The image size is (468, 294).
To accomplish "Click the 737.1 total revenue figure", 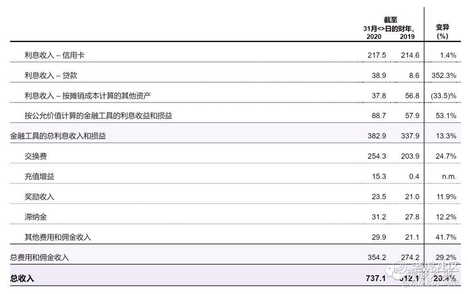I will pos(376,278).
